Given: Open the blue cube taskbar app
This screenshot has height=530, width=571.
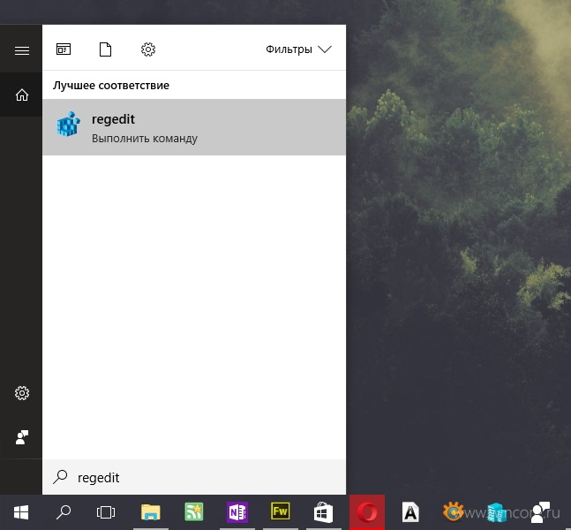Looking at the screenshot, I should point(497,512).
